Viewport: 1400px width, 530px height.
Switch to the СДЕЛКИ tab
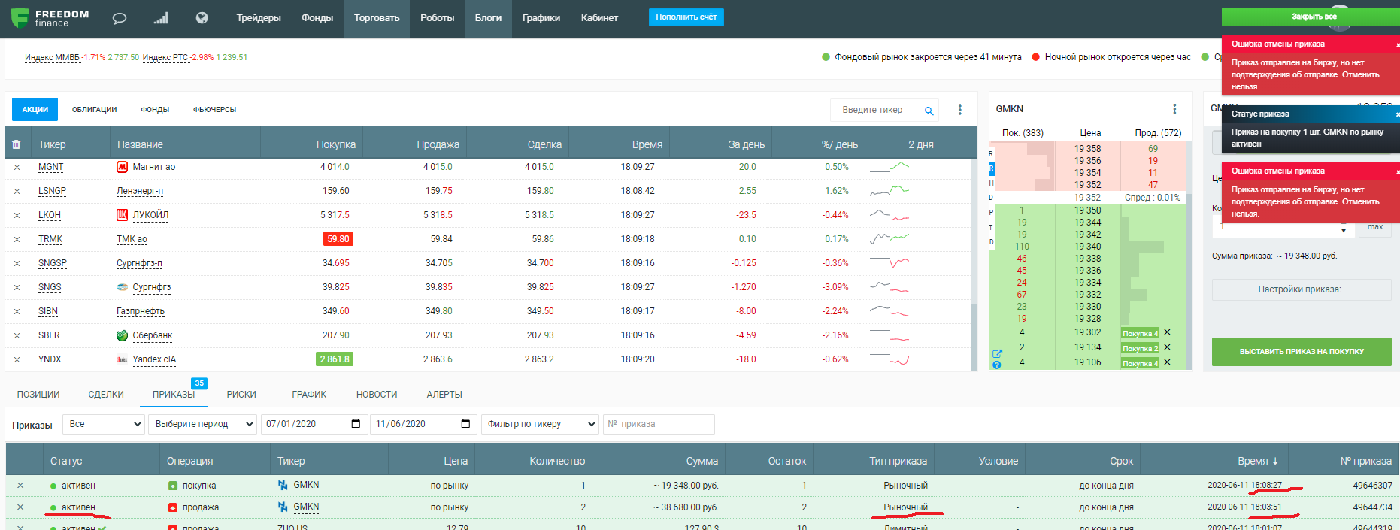tap(106, 395)
